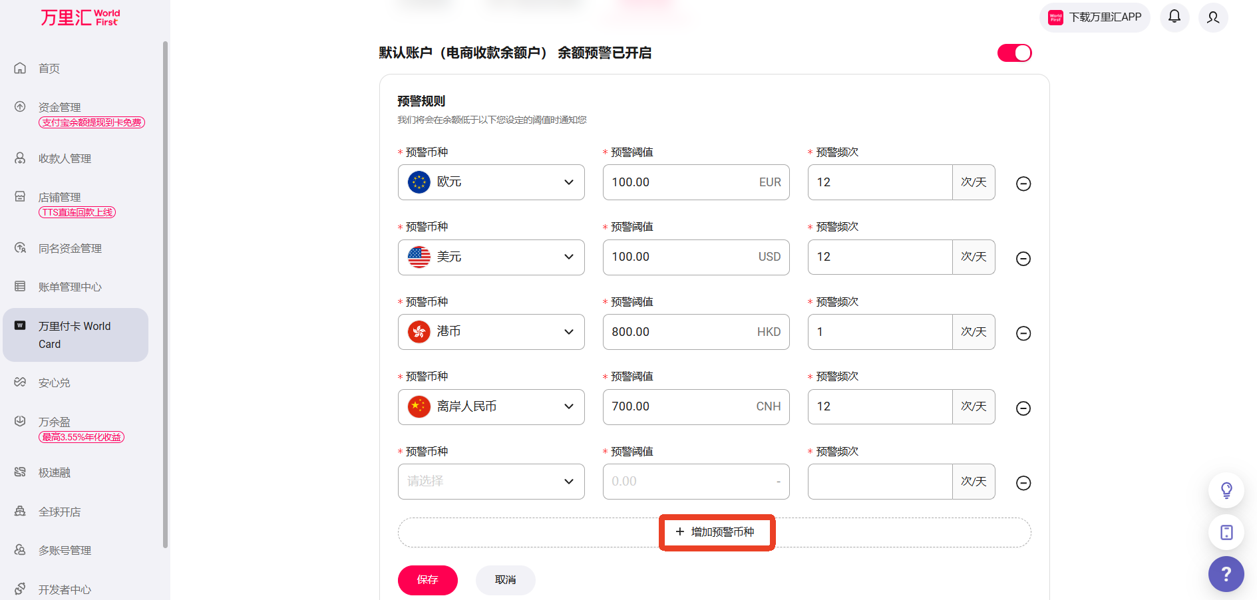
Task: Click the USD threshold input field
Action: tap(679, 257)
